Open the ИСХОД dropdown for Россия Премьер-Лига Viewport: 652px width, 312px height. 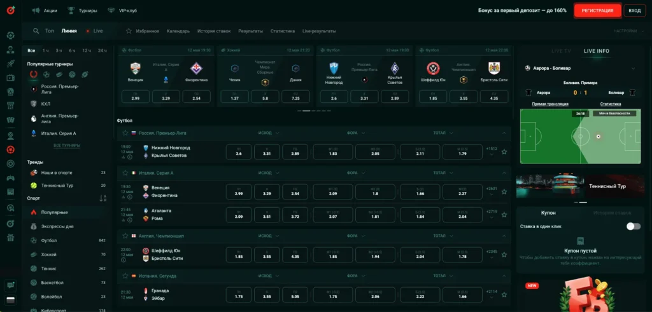[278, 133]
